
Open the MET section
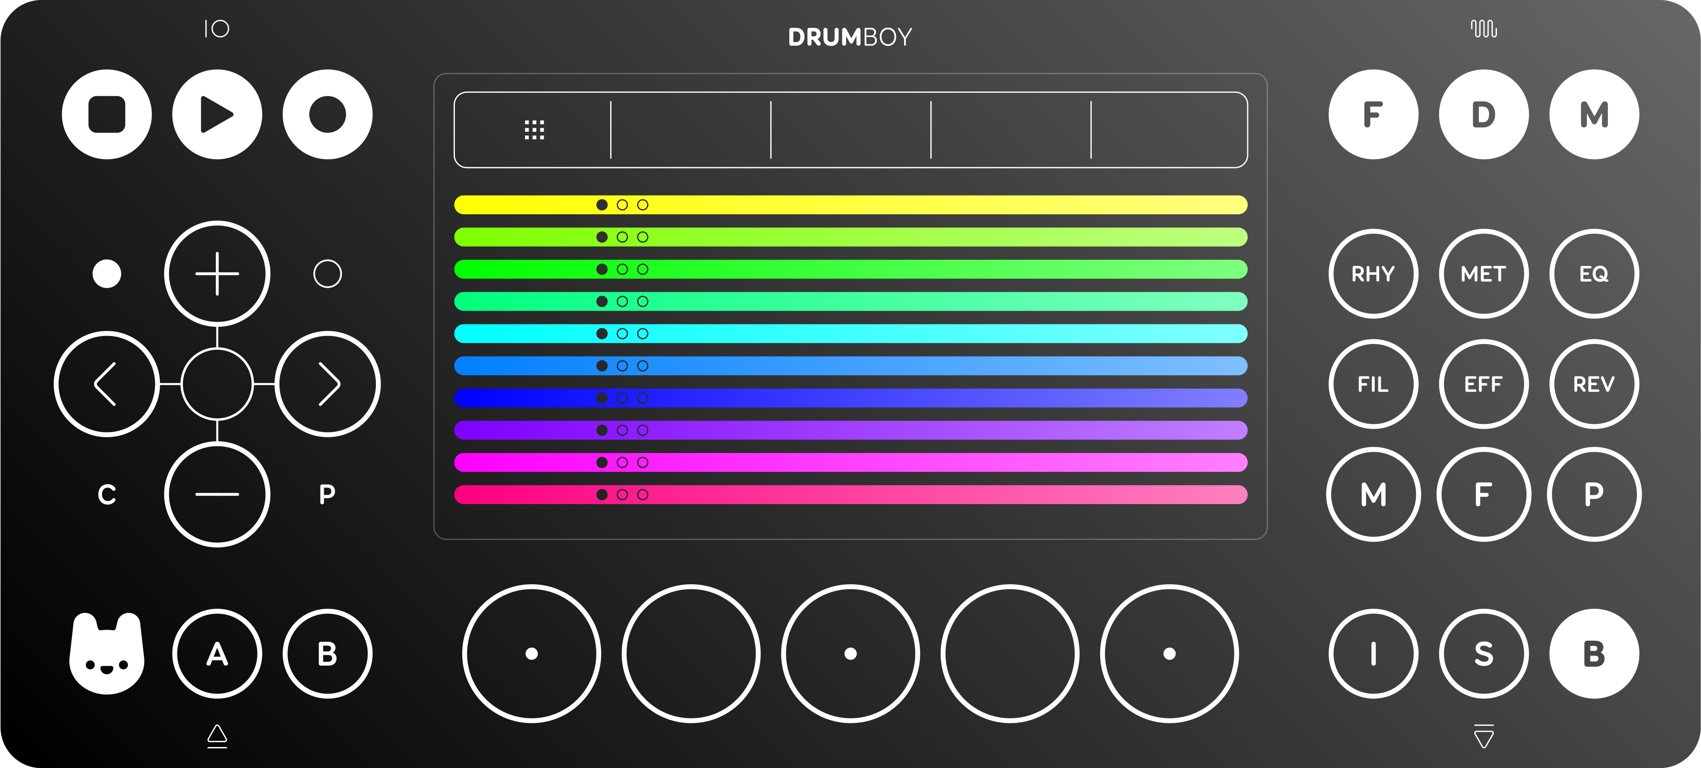pos(1484,274)
